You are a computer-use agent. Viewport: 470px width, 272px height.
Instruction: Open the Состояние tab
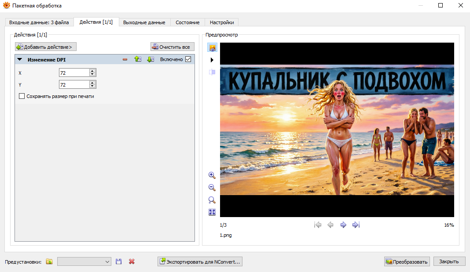point(187,22)
